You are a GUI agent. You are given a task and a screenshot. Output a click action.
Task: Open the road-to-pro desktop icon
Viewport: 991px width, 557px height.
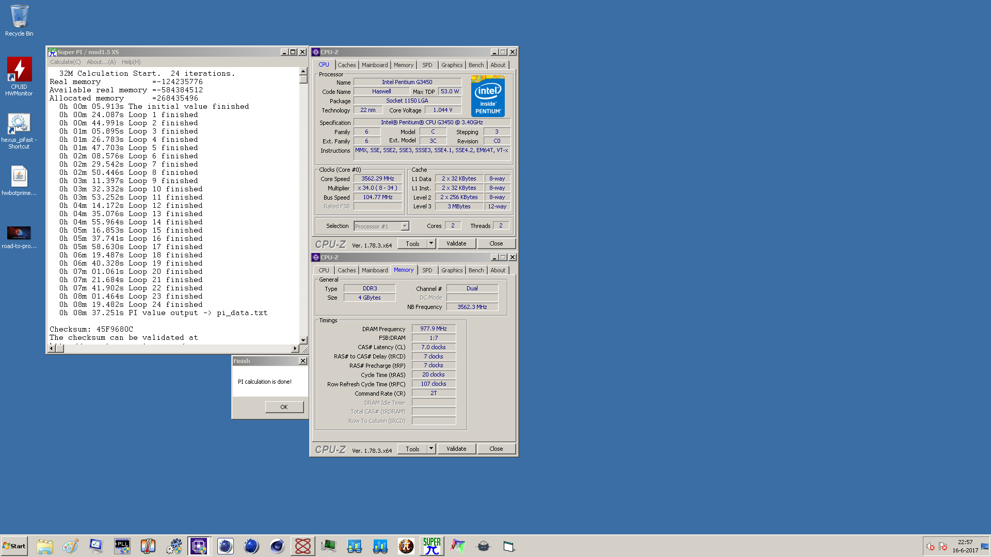click(19, 237)
